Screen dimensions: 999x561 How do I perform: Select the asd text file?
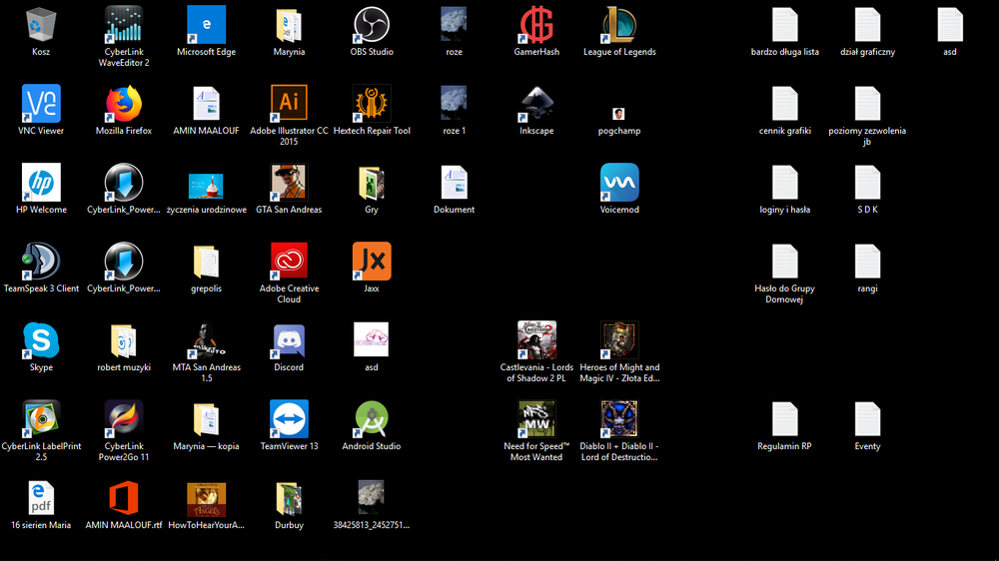click(949, 25)
